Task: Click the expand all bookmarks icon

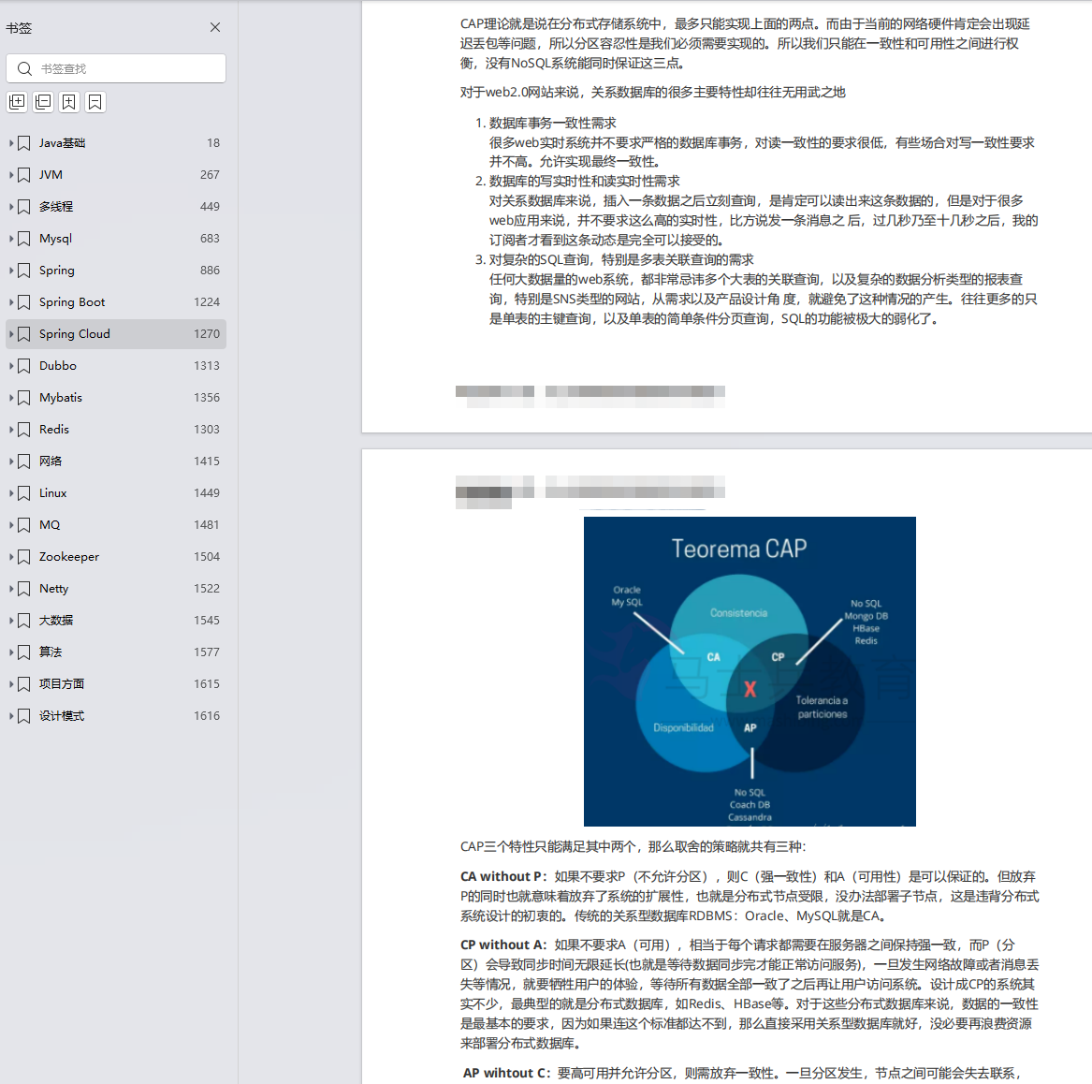Action: [17, 102]
